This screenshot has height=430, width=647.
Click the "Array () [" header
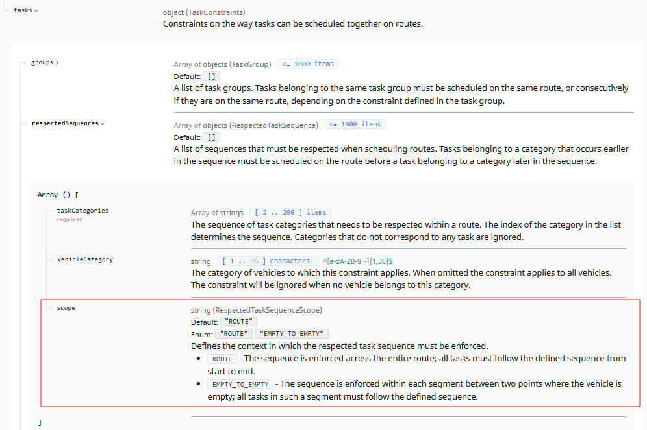tap(58, 195)
